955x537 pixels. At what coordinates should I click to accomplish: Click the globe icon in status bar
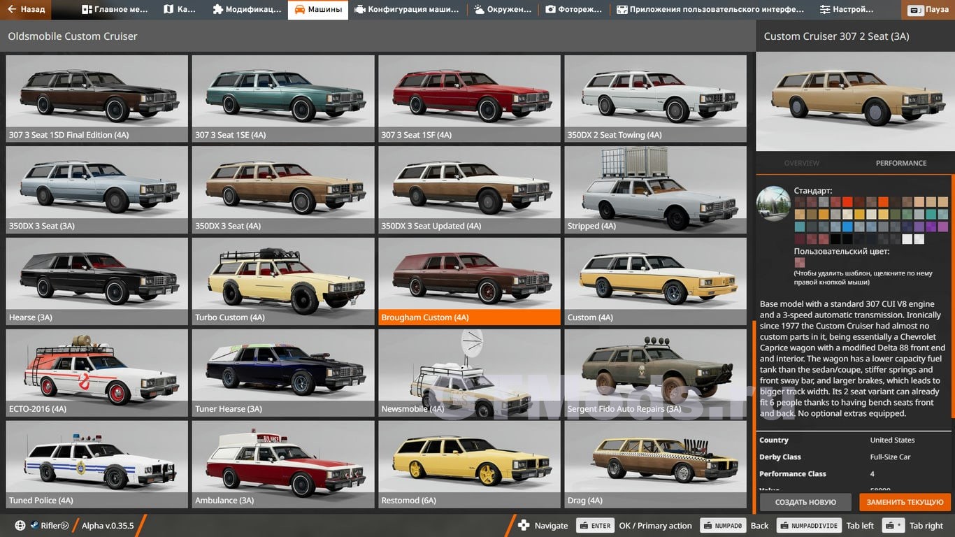pos(20,526)
